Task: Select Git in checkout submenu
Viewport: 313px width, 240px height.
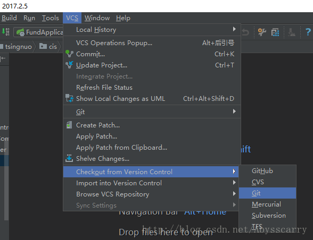Action: click(267, 193)
